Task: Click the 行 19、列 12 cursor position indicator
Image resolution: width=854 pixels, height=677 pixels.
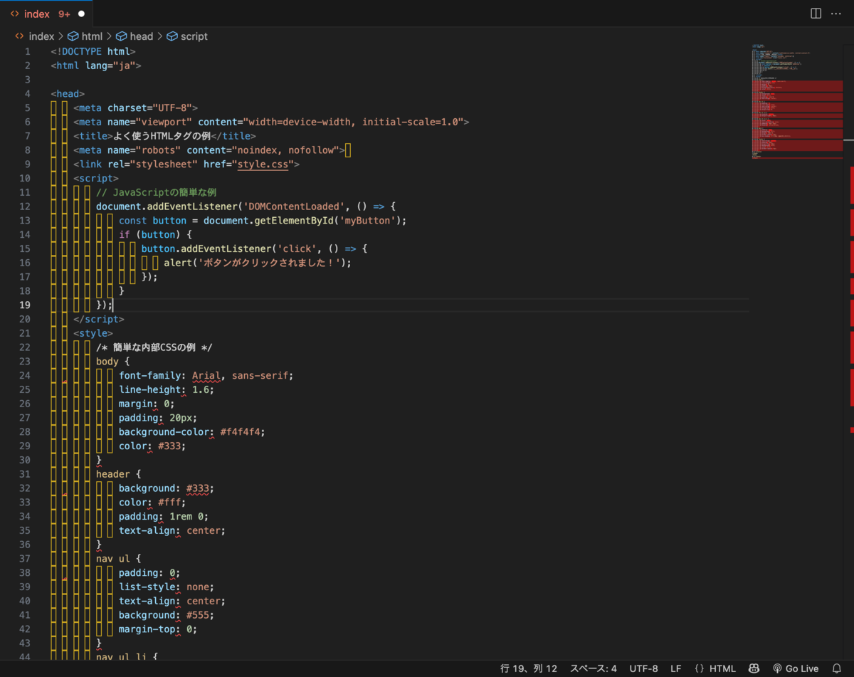Action: (529, 668)
